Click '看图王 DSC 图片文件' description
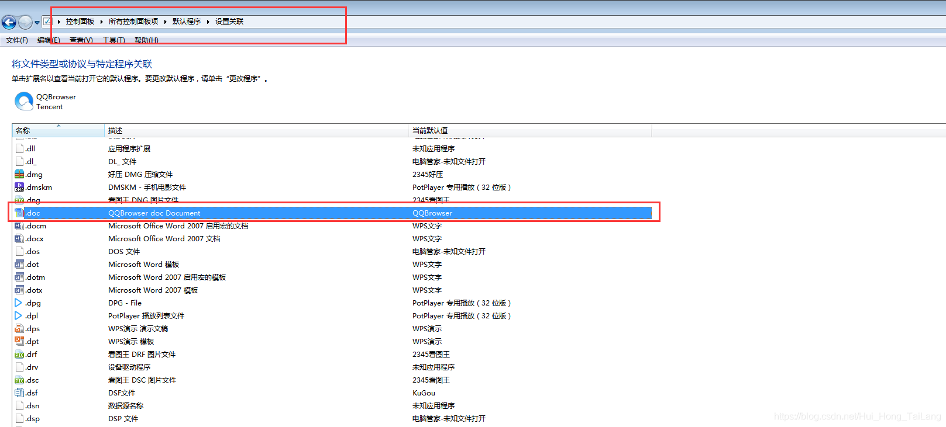946x427 pixels. 142,380
